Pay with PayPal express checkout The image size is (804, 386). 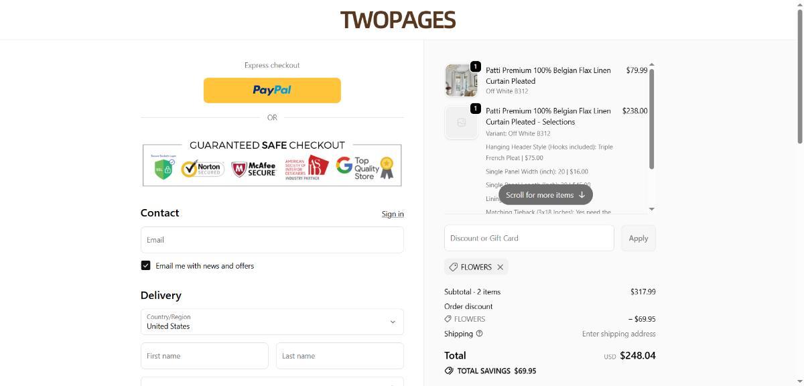click(x=272, y=90)
